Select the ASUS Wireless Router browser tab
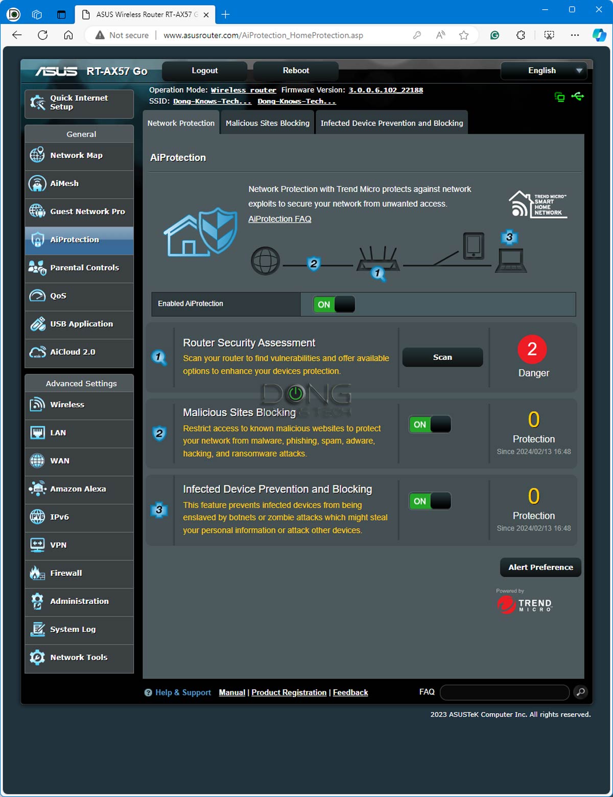 pos(146,14)
